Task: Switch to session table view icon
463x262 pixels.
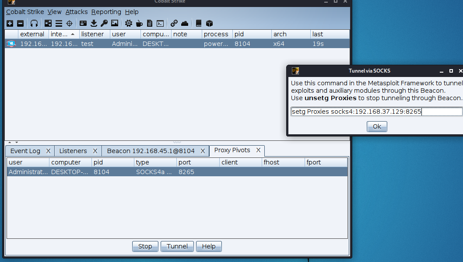Action: click(59, 23)
